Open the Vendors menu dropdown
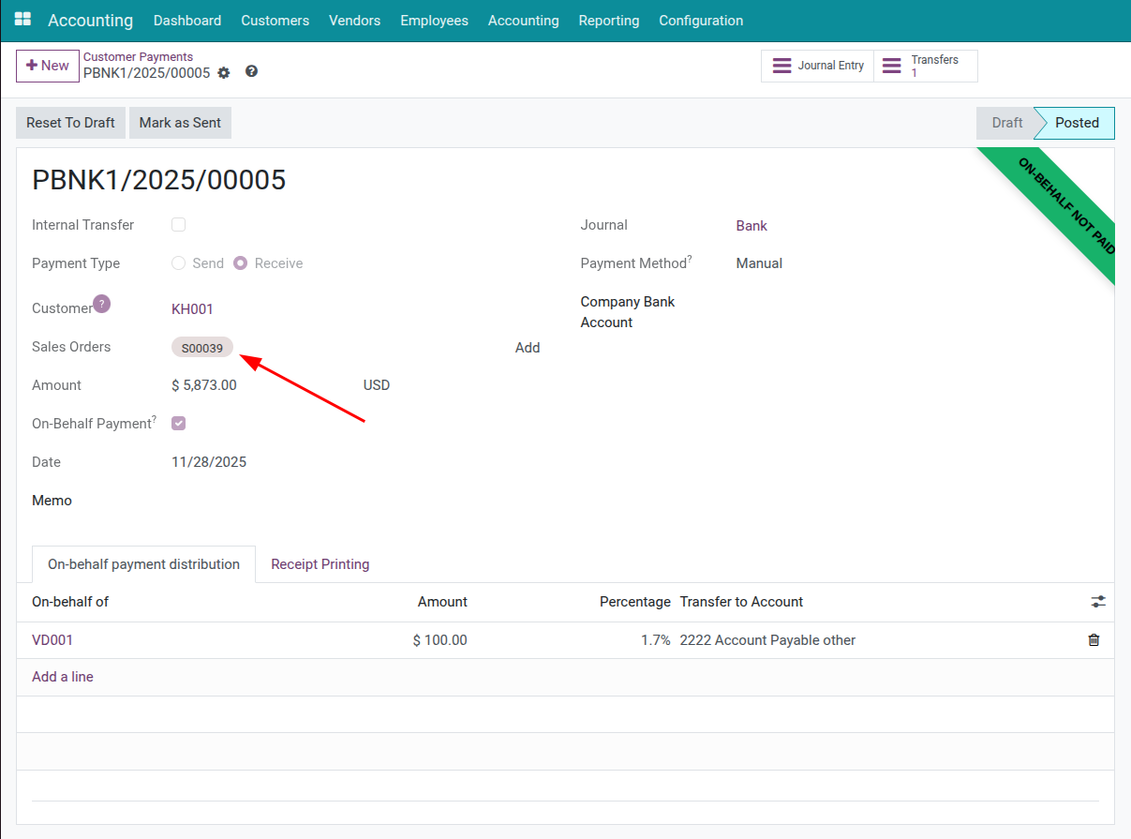This screenshot has height=839, width=1131. point(354,21)
